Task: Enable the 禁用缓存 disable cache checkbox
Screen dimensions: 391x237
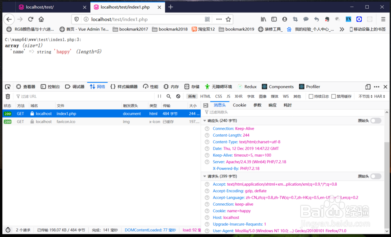Action: coord(334,96)
